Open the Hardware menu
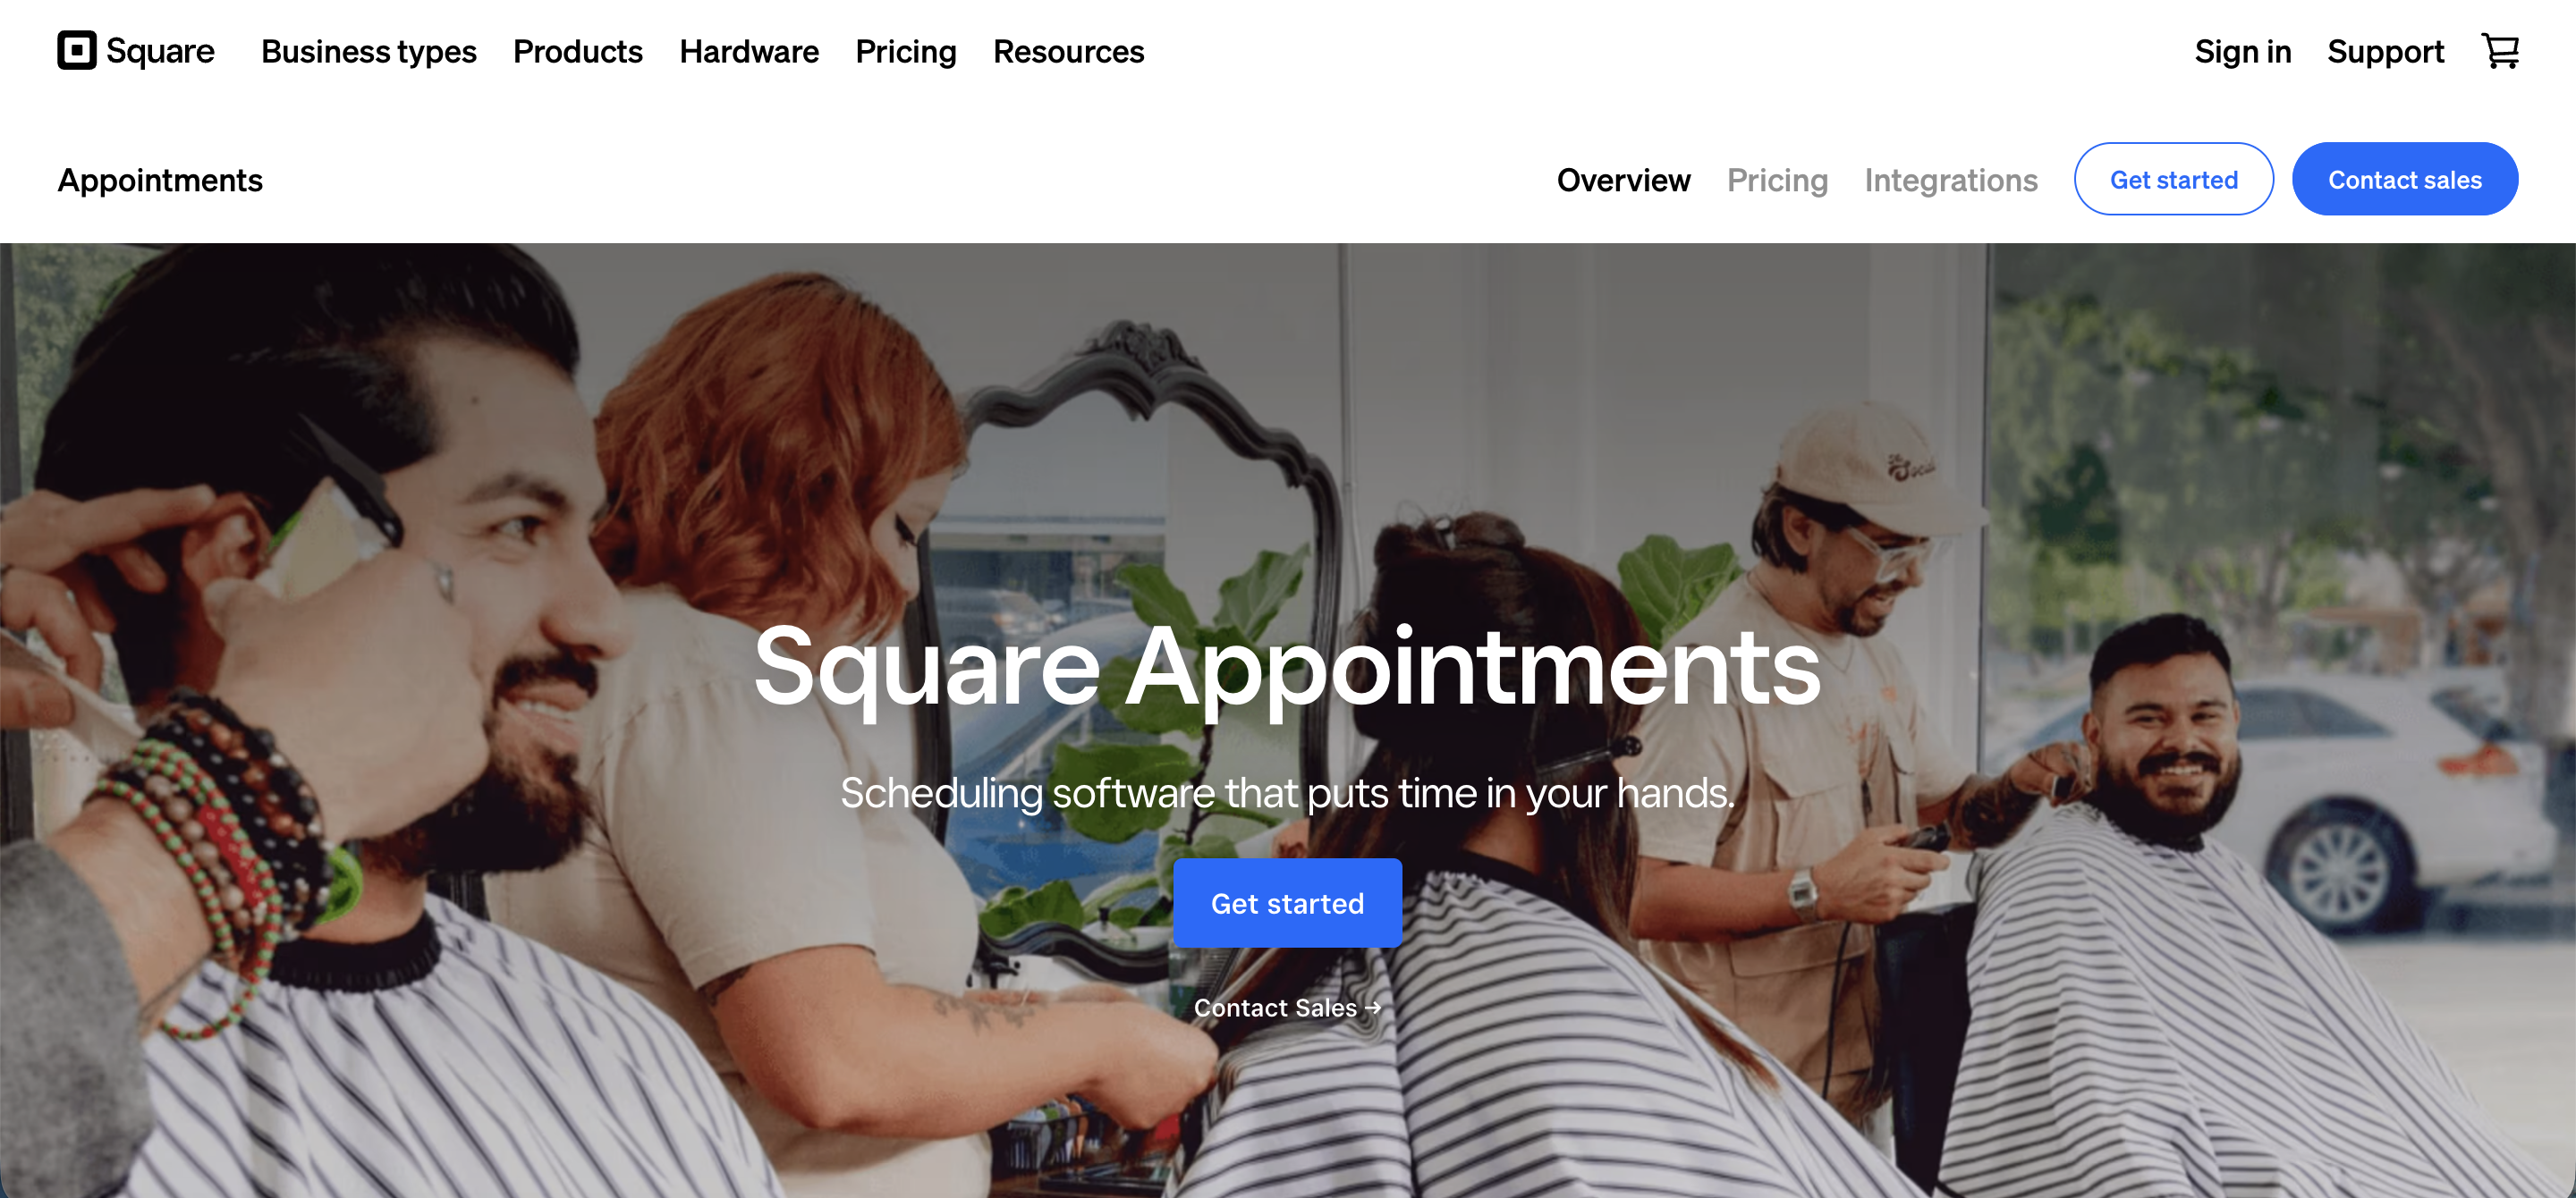 (x=749, y=51)
